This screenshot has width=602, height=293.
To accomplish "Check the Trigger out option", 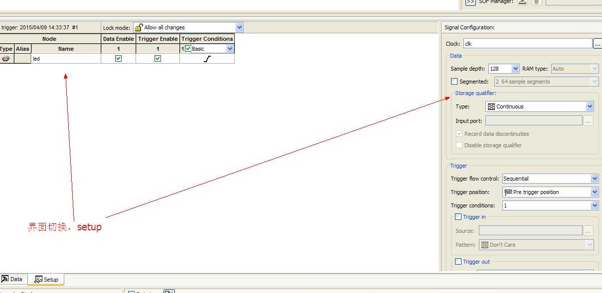I will tap(458, 262).
